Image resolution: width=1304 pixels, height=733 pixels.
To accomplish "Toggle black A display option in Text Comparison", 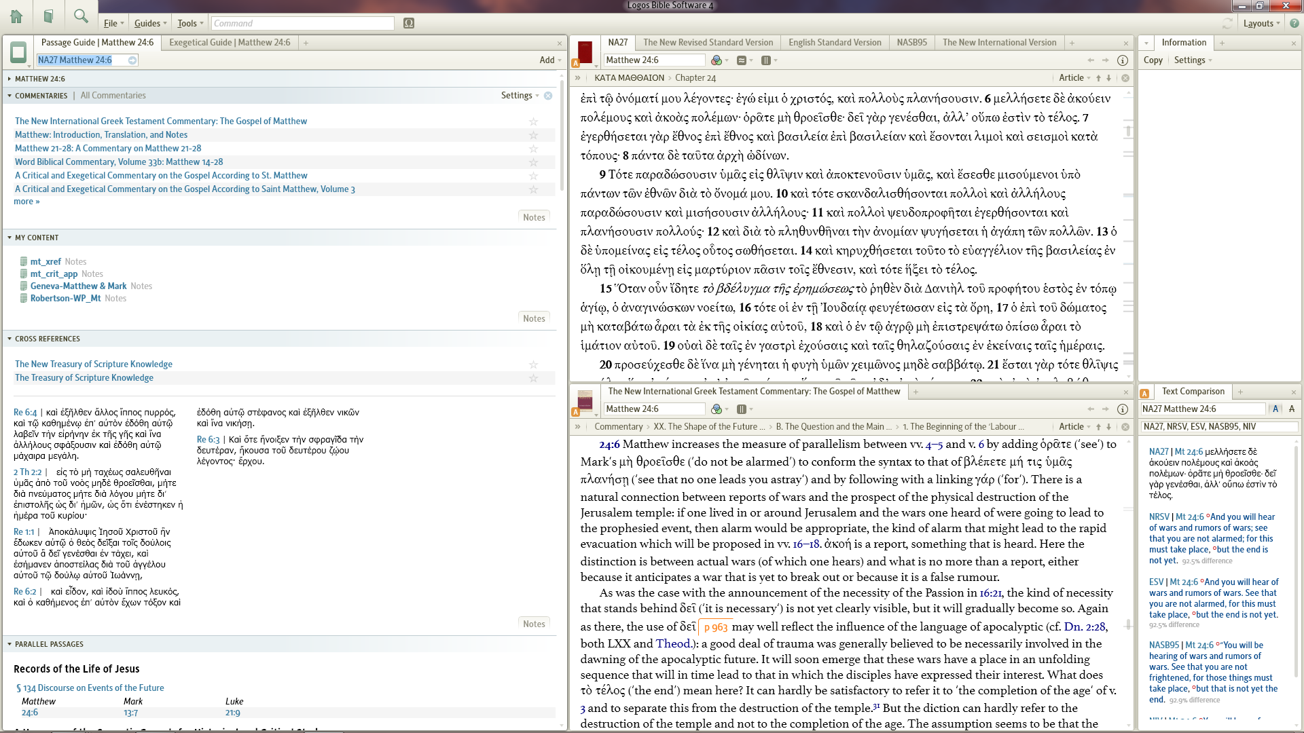I will click(x=1292, y=409).
